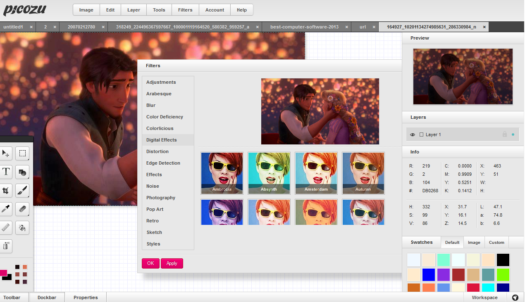Choose the Pop Art filter category
The width and height of the screenshot is (525, 302).
pyautogui.click(x=168, y=209)
